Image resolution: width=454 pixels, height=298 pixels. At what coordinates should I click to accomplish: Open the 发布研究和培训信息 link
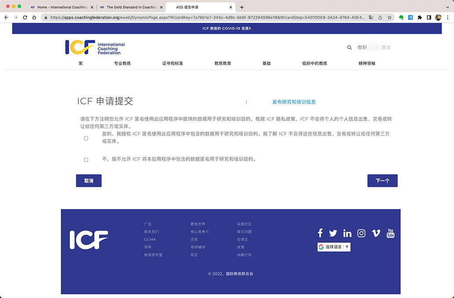pyautogui.click(x=294, y=102)
